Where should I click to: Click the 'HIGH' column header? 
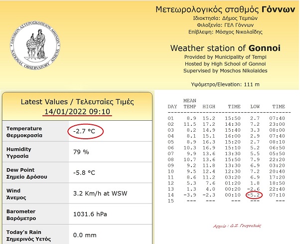tap(209, 106)
